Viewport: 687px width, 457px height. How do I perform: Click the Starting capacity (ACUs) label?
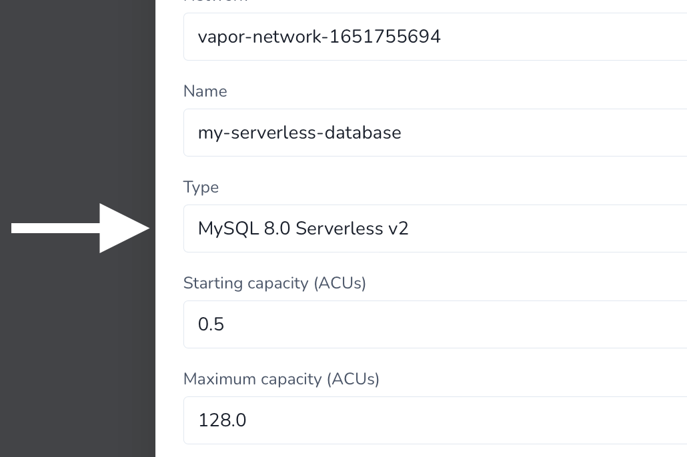point(275,283)
